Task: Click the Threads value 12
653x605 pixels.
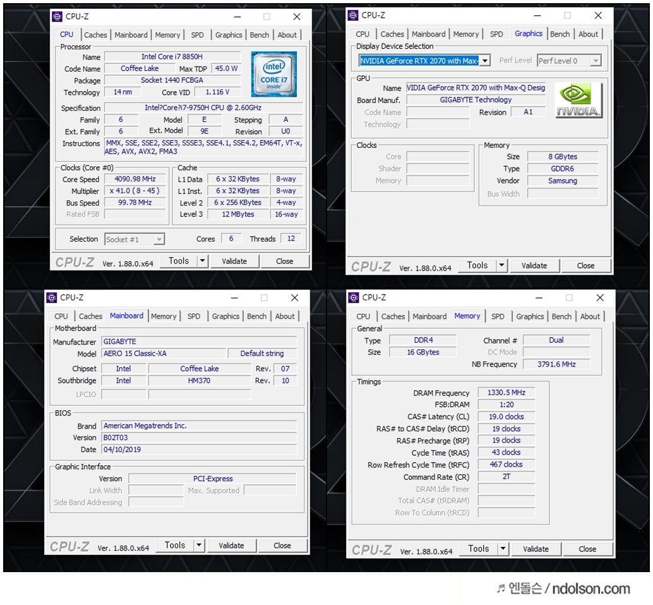Action: click(x=291, y=238)
